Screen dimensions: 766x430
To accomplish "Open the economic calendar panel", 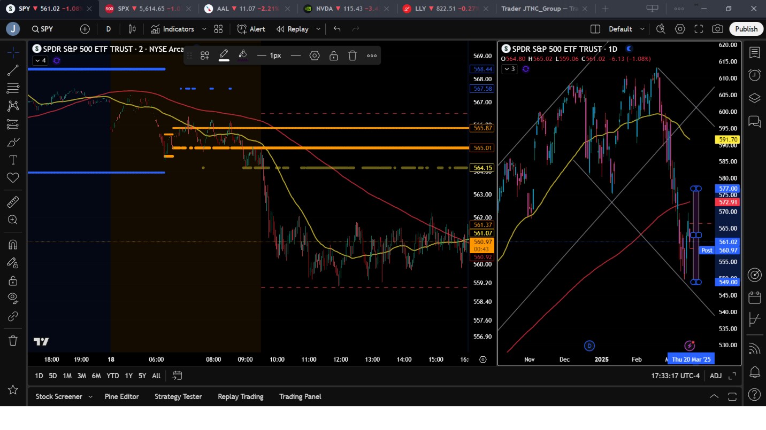I will pos(755,298).
